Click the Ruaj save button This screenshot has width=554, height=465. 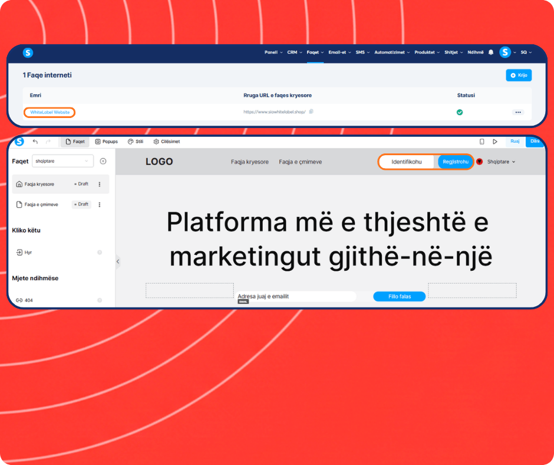point(515,141)
